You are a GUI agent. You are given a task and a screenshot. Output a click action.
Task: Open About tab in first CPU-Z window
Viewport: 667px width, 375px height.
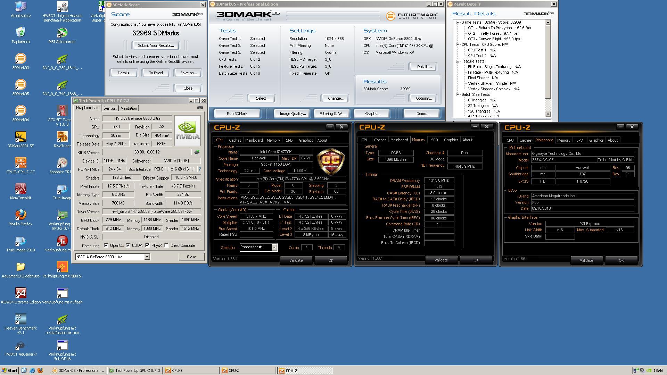322,140
